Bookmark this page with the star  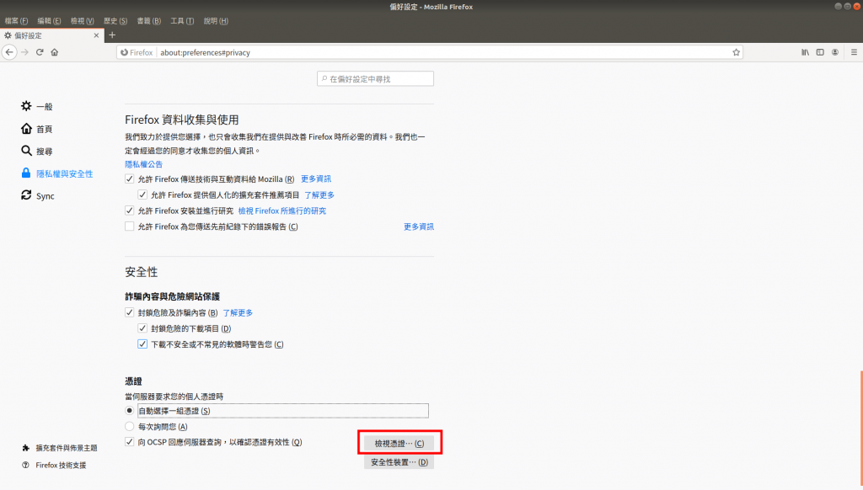tap(736, 52)
